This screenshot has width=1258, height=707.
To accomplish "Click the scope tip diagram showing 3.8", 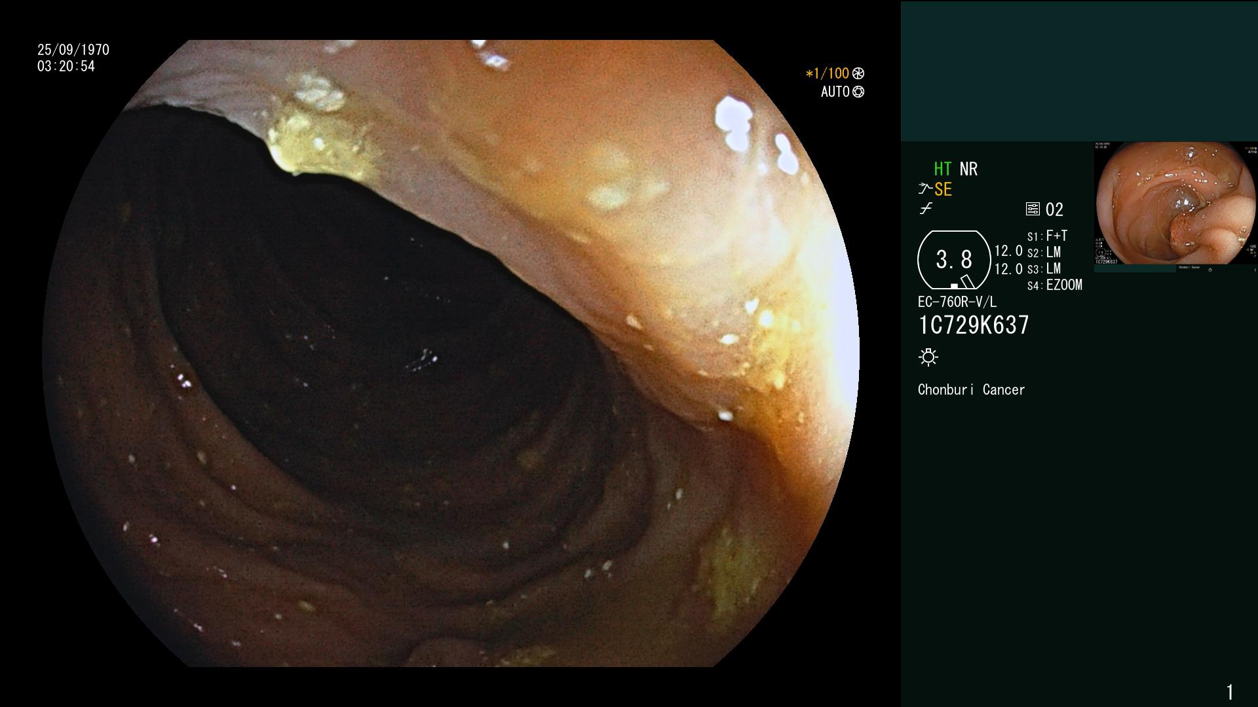I will click(954, 260).
